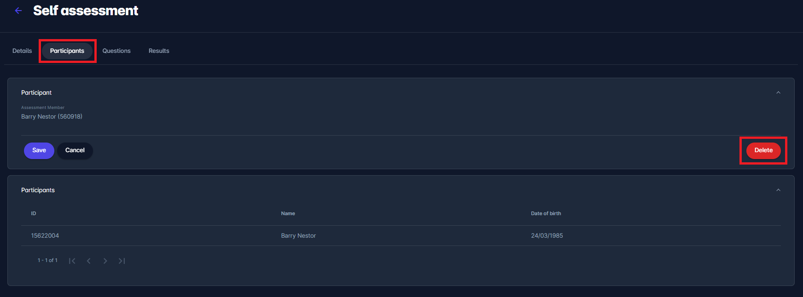Cancel the participant edit
Image resolution: width=803 pixels, height=297 pixels.
point(75,150)
